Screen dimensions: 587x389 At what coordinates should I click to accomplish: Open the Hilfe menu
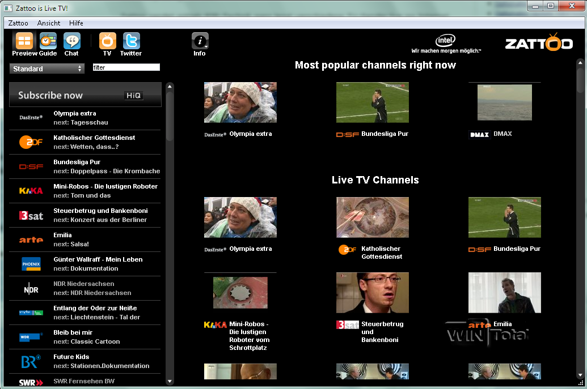click(76, 23)
